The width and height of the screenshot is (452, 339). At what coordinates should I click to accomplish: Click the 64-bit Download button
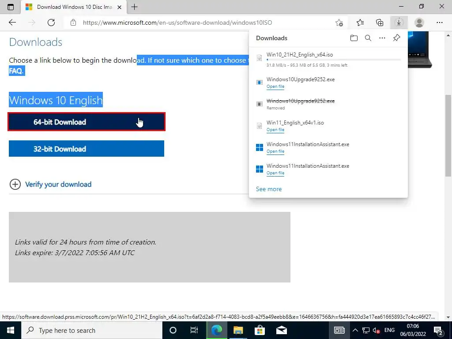(x=87, y=122)
